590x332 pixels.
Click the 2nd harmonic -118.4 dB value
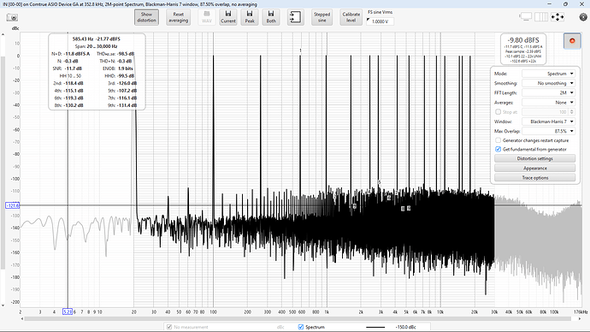(74, 83)
